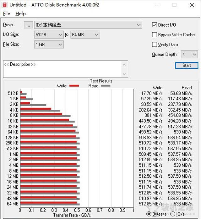Click read value 117.43 MB/s
This screenshot has width=201, height=219.
[x=180, y=99]
